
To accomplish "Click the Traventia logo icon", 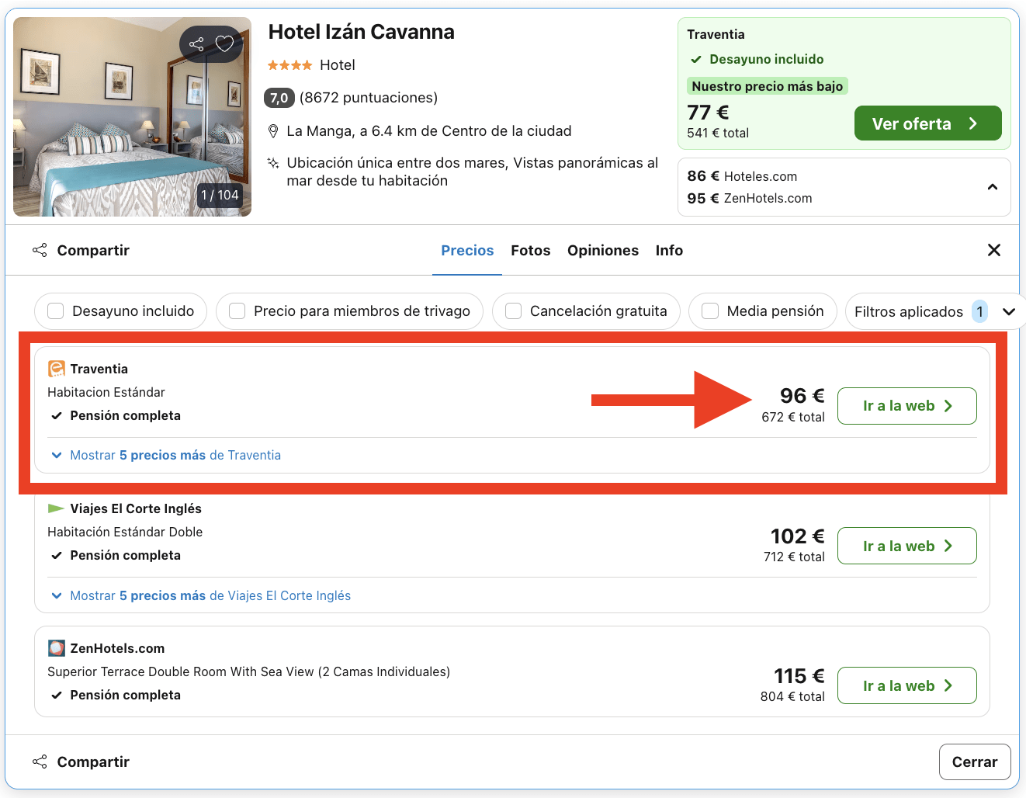I will click(56, 369).
